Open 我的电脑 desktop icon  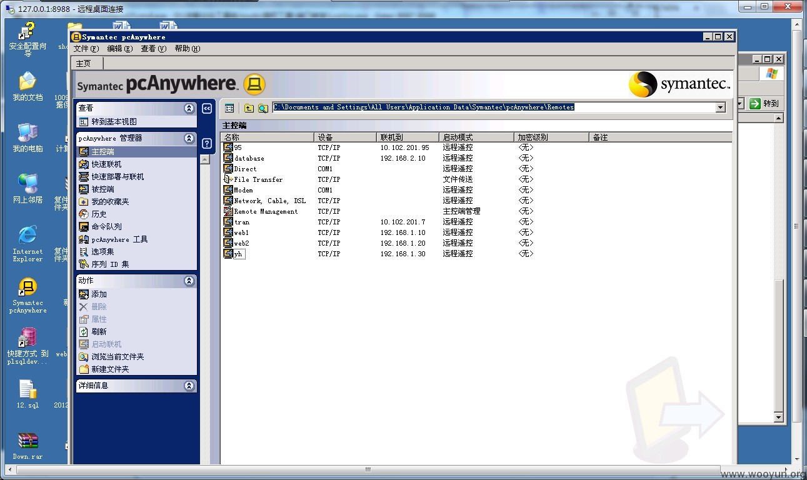(28, 138)
